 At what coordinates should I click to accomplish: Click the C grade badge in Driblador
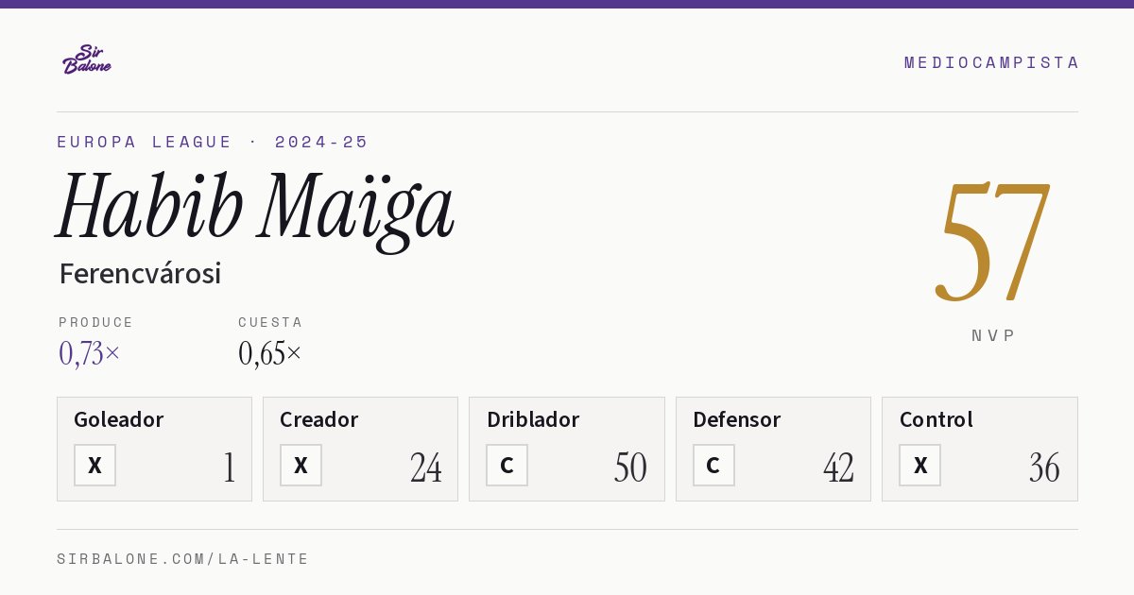click(x=507, y=466)
